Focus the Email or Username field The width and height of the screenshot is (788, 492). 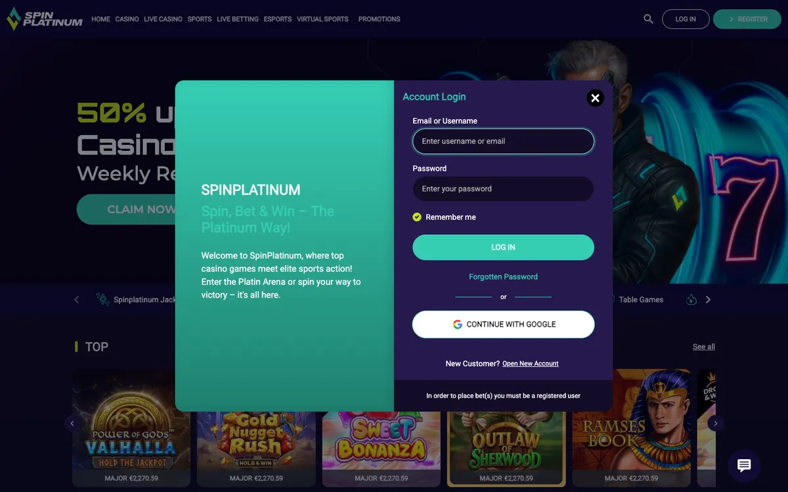[503, 141]
